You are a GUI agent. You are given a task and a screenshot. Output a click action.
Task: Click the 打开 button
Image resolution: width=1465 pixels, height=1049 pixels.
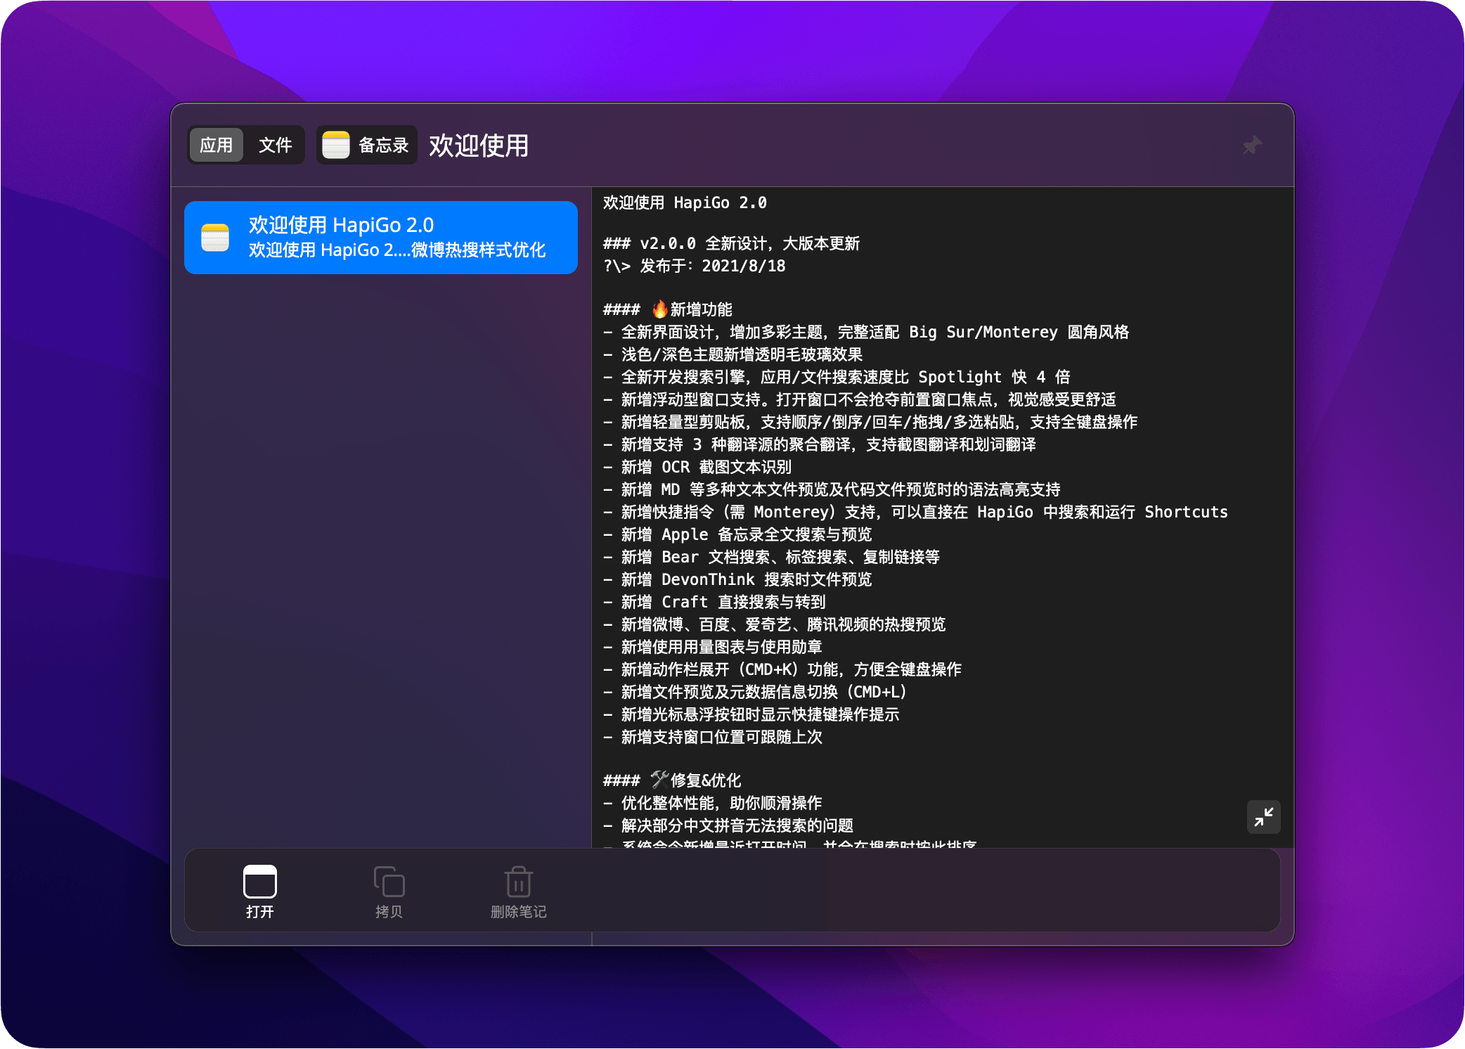point(259,893)
